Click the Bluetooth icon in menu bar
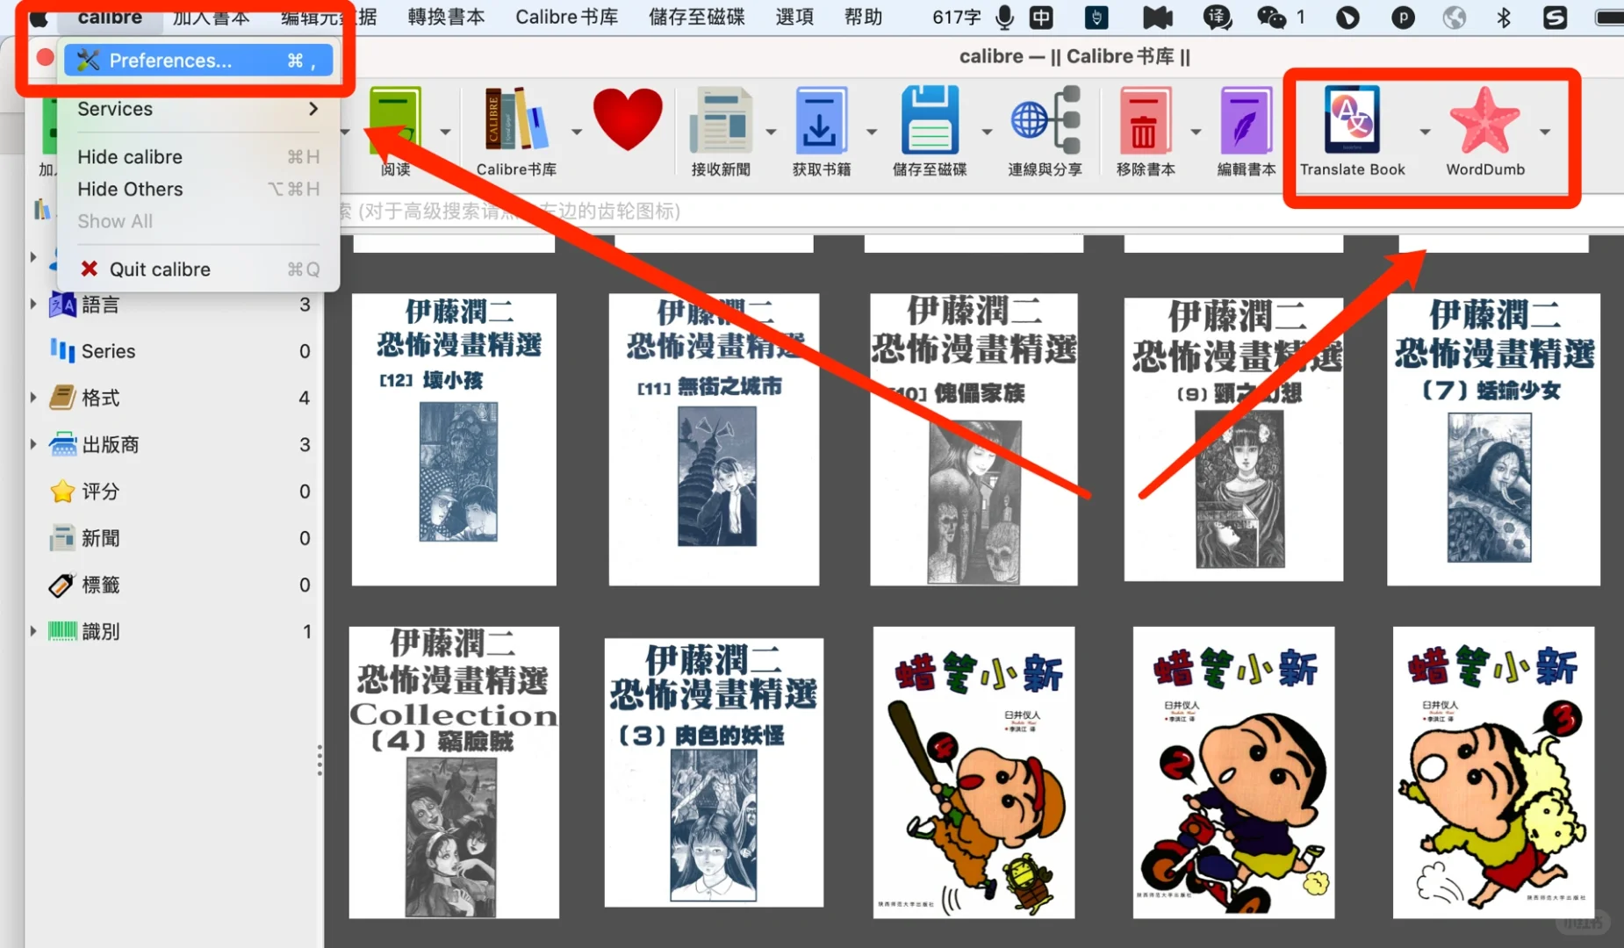This screenshot has height=948, width=1624. pos(1504,17)
